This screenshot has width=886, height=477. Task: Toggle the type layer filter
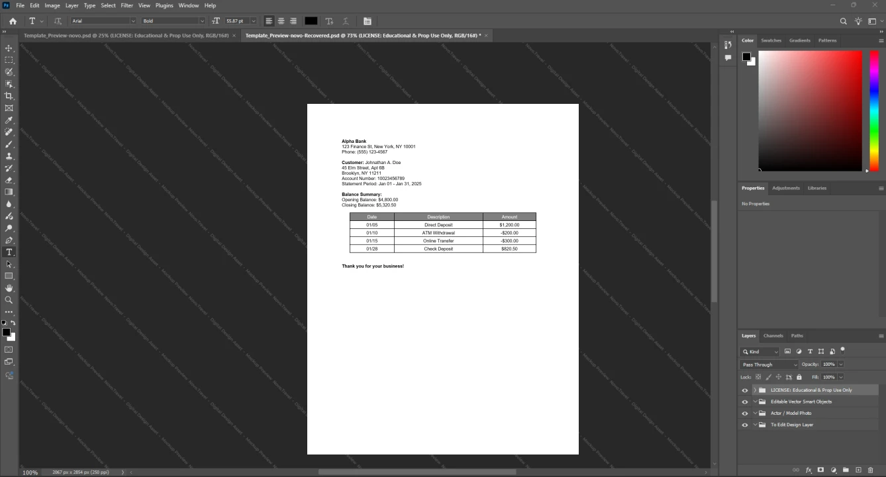click(810, 351)
